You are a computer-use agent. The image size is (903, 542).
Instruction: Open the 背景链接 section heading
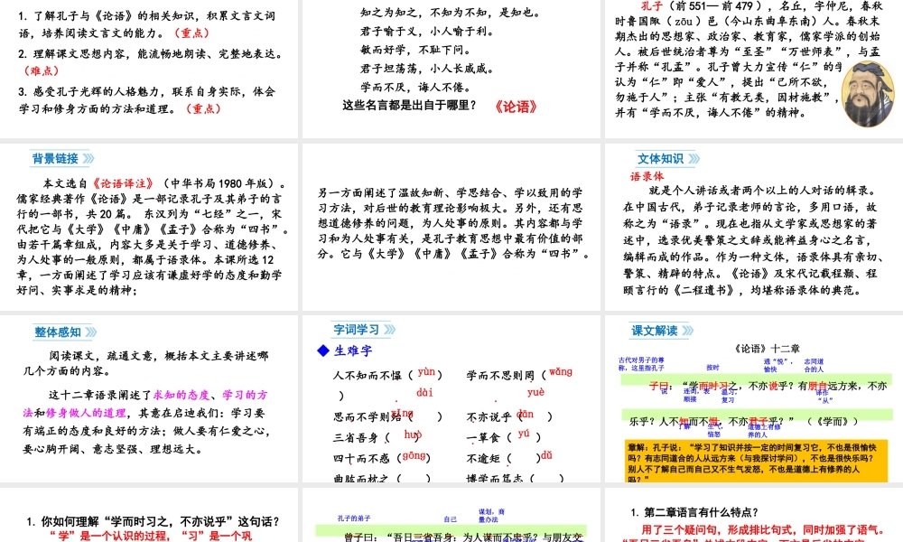55,158
